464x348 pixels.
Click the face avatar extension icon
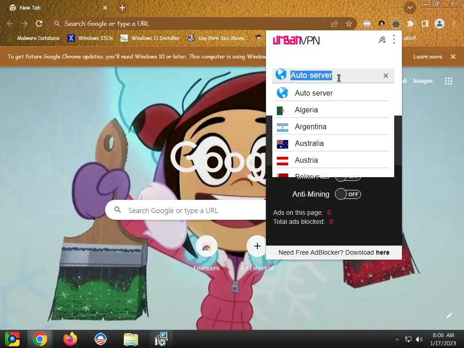(382, 24)
